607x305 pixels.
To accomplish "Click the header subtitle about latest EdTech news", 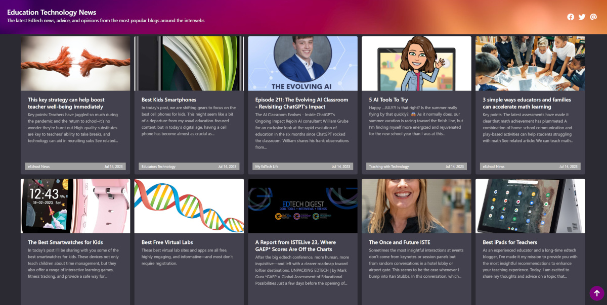I will (106, 21).
